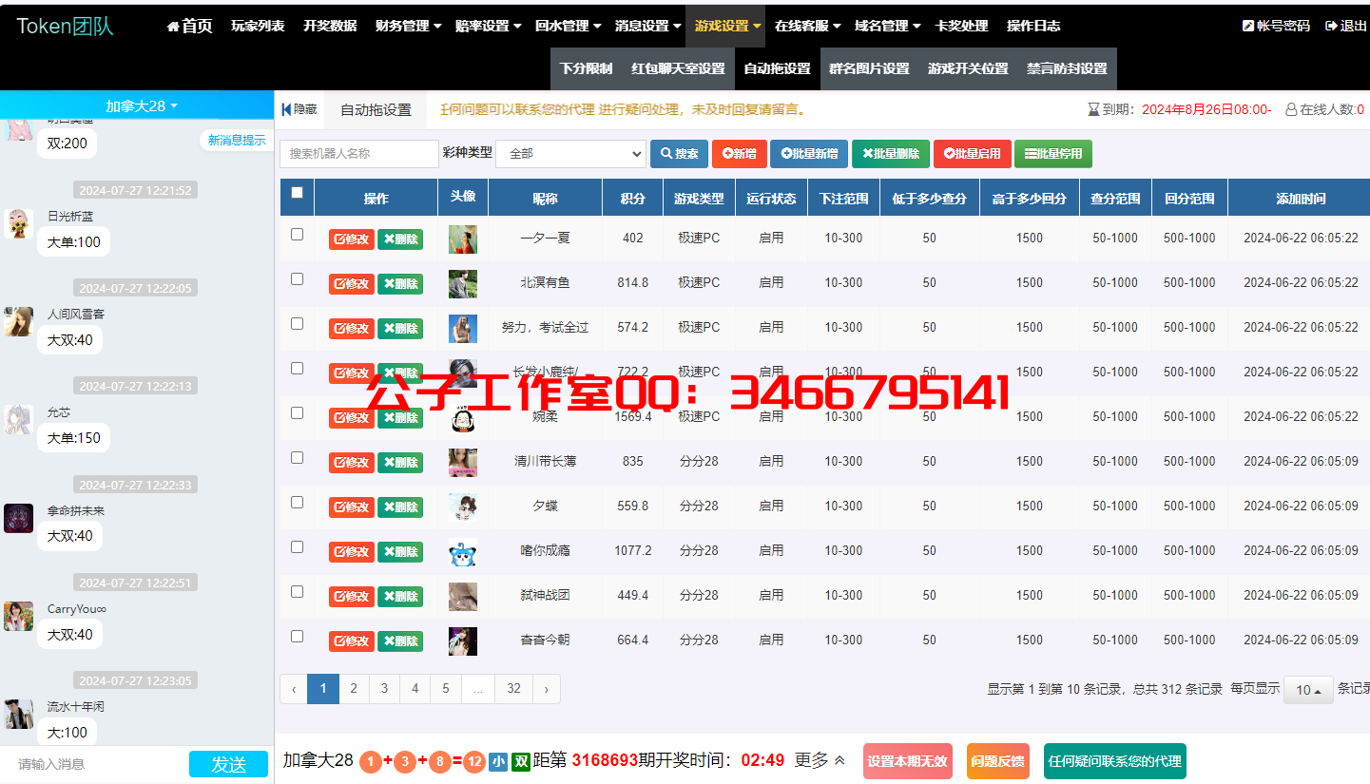Screen dimensions: 1370x784
Task: Open the 每页显示 10 rows-per-page dropdown
Action: pyautogui.click(x=1308, y=691)
